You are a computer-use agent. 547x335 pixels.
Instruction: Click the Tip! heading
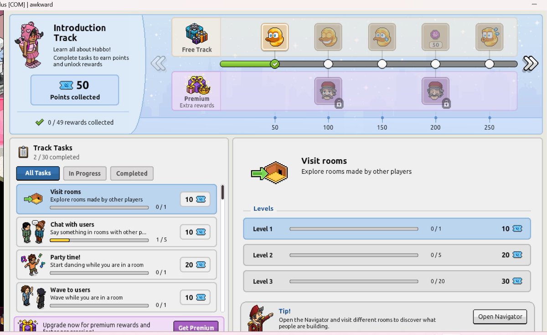[285, 311]
